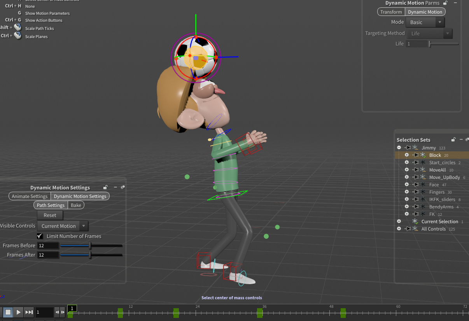Click the Show Motion Parameters hotkey hint
469x321 pixels.
tap(47, 13)
